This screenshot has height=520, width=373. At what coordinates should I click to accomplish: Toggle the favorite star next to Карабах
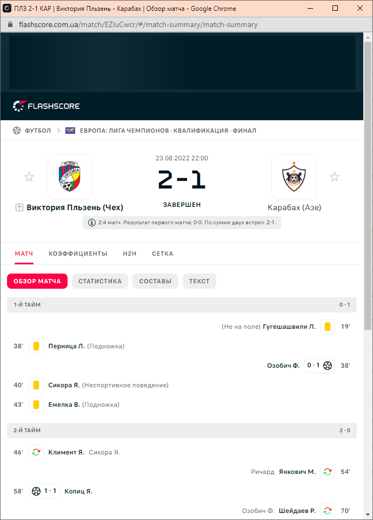click(335, 177)
